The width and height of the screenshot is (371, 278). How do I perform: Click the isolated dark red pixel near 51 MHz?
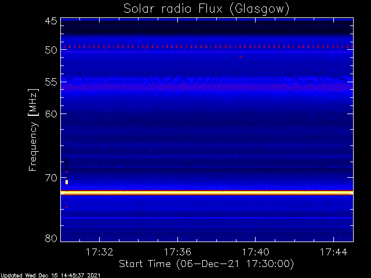(x=241, y=57)
